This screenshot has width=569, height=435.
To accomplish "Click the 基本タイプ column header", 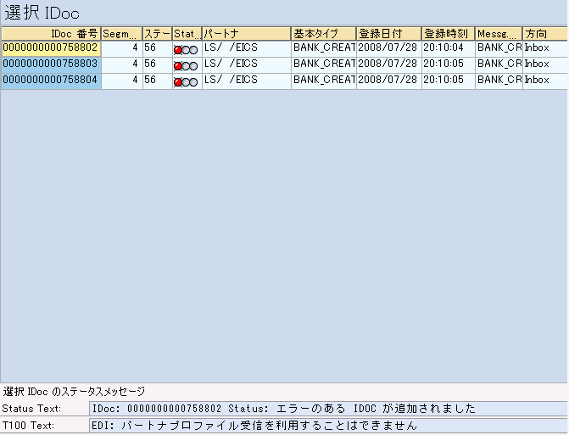I will pos(323,33).
